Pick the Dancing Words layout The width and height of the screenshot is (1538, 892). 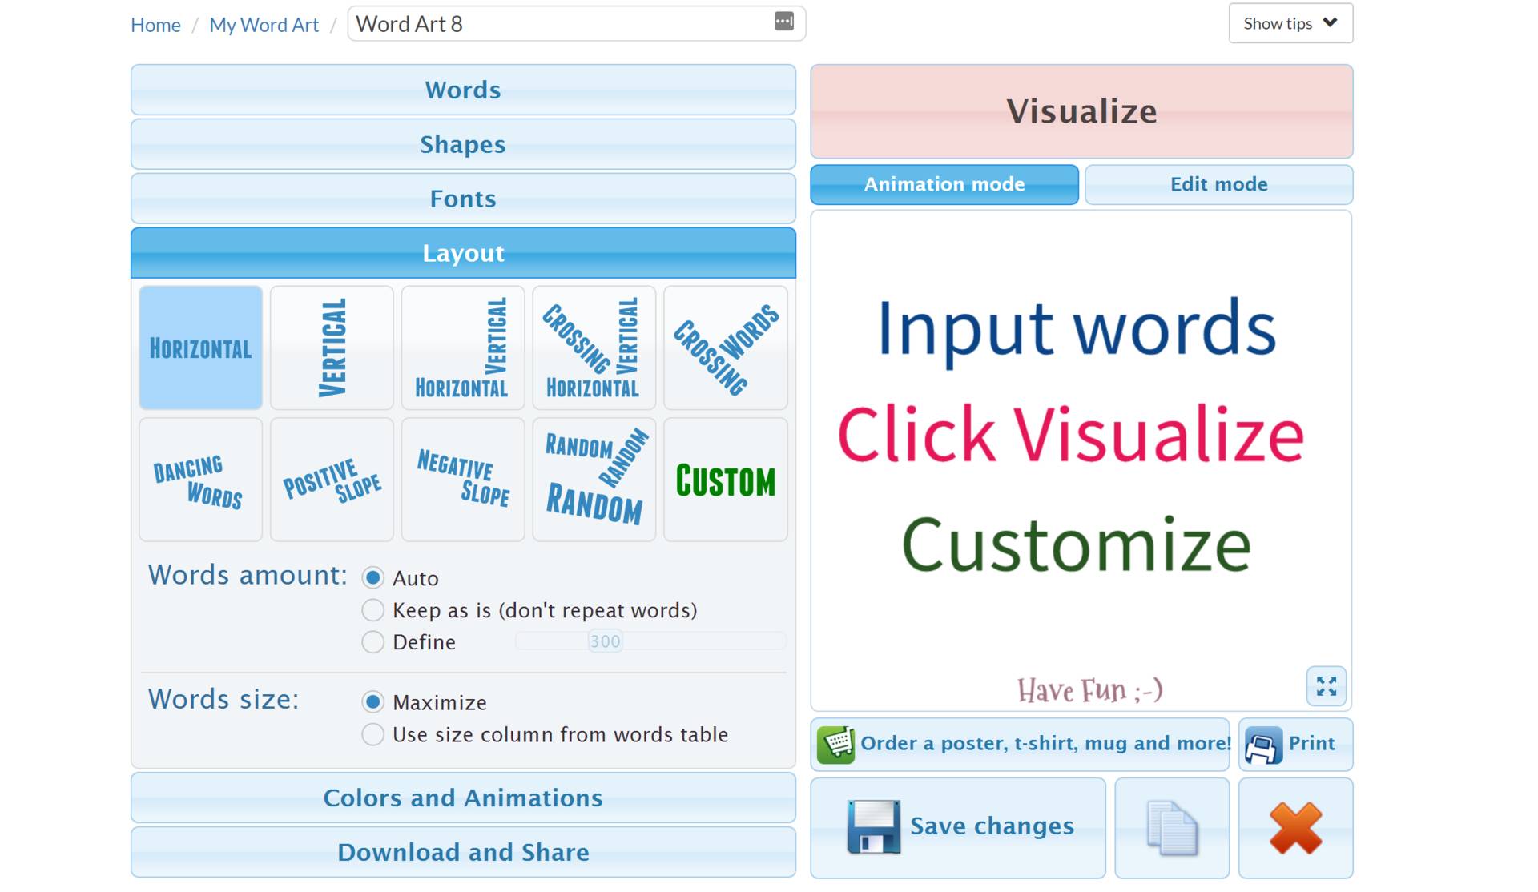point(200,480)
